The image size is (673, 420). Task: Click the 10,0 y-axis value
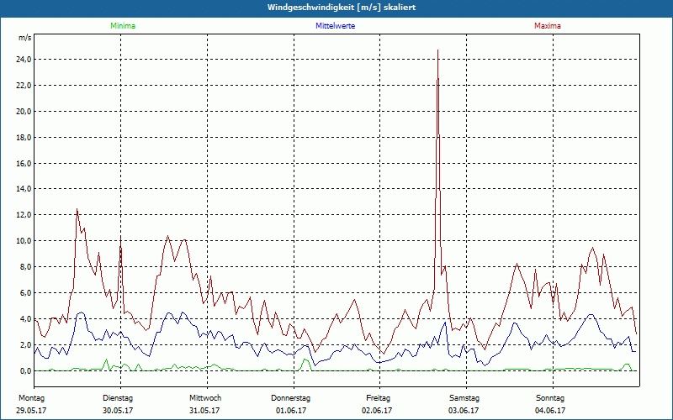[24, 241]
